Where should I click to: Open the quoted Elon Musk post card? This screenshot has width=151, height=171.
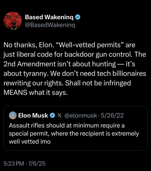[75, 128]
